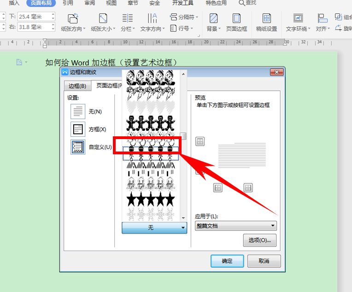Viewport: 352px width, 292px height.
Task: Close the 边框和底纹 dialog
Action: tap(276, 72)
